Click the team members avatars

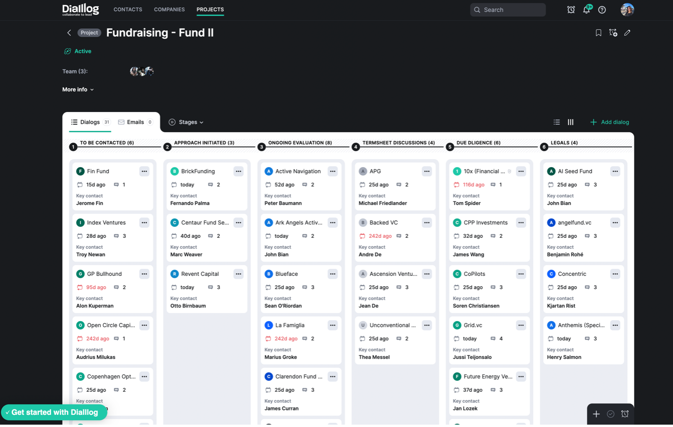point(142,72)
